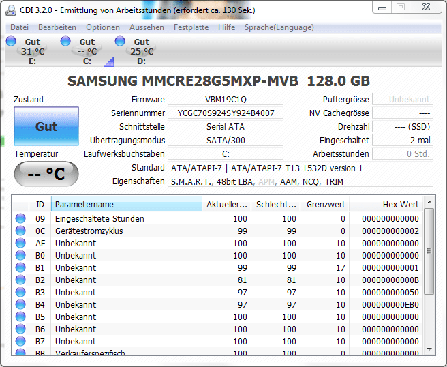Screen dimensions: 447x367
Task: Click status orb of attribute B4
Action: point(20,304)
